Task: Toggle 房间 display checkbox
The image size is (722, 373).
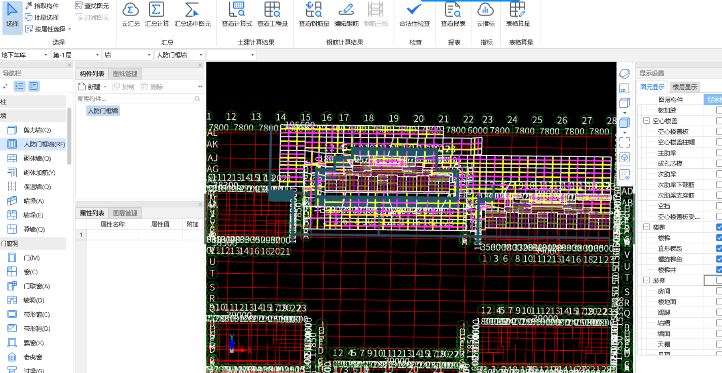Action: tap(719, 291)
